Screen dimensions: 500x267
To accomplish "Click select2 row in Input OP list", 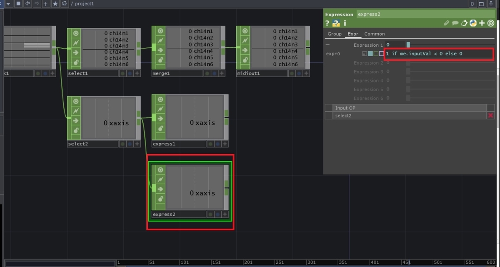I will (410, 116).
